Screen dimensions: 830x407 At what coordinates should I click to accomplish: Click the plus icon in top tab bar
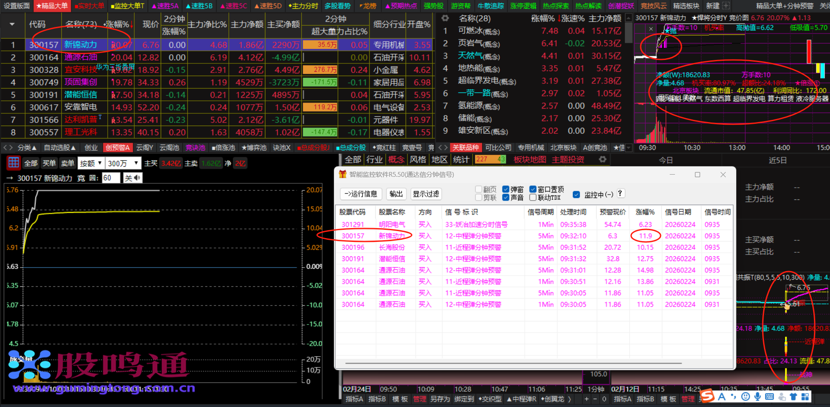[x=726, y=6]
